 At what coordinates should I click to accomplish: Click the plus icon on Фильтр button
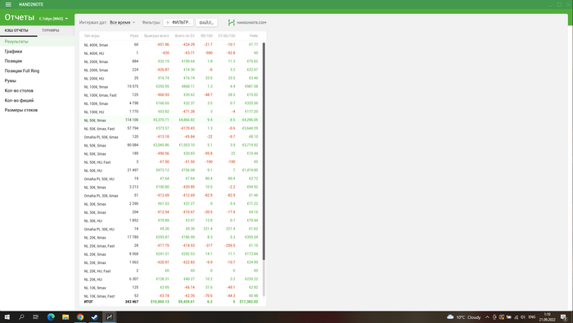[x=168, y=23]
